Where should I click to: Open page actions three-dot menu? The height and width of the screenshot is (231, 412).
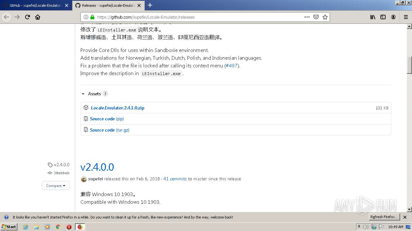(x=307, y=17)
